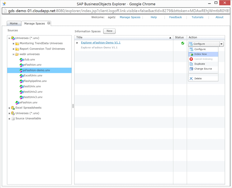Open the Tutorials link
The width and height of the screenshot is (232, 188).
pos(197,17)
